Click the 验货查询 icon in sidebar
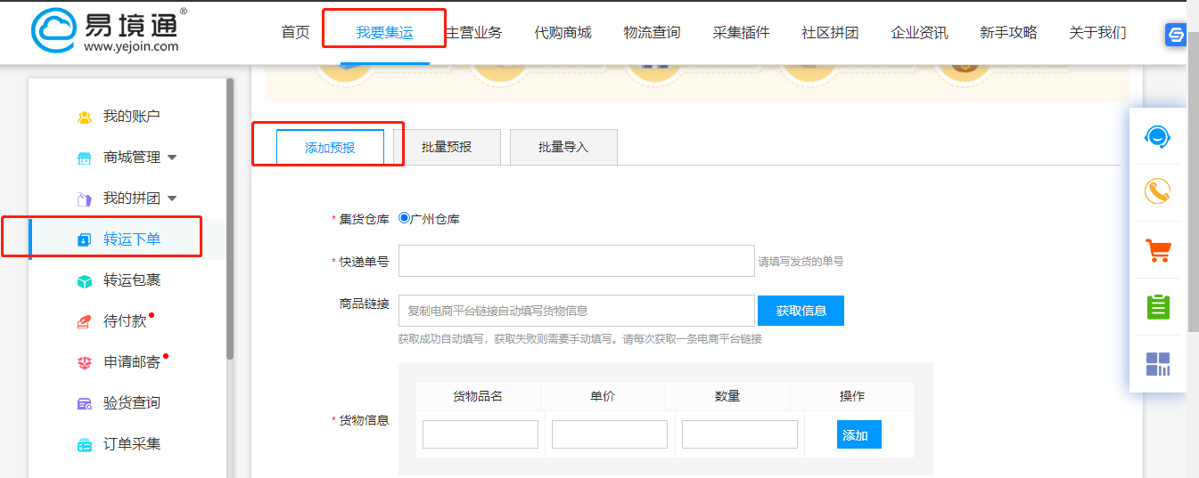This screenshot has height=478, width=1199. click(x=85, y=403)
